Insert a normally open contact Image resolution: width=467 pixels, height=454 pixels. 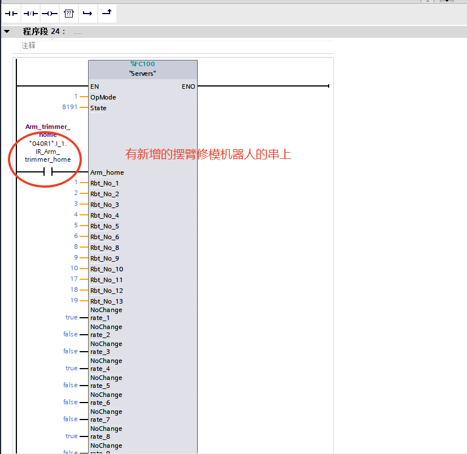11,13
